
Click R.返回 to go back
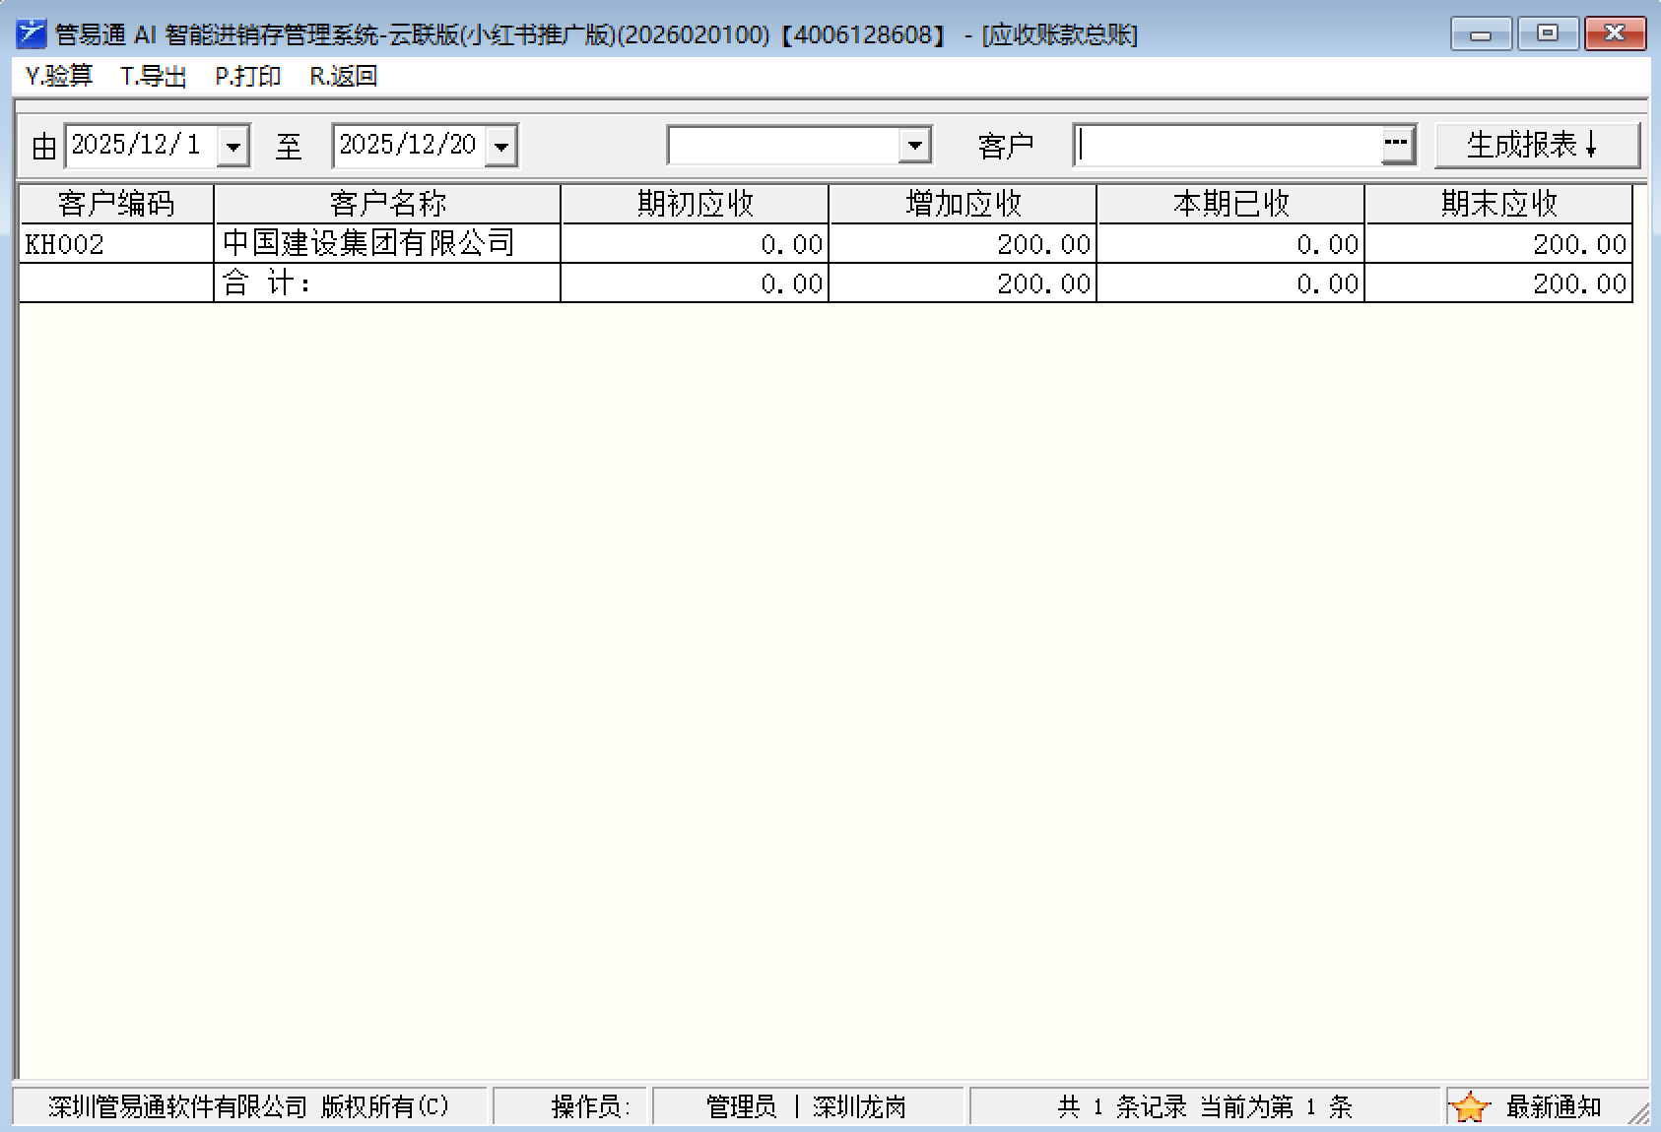pyautogui.click(x=343, y=77)
